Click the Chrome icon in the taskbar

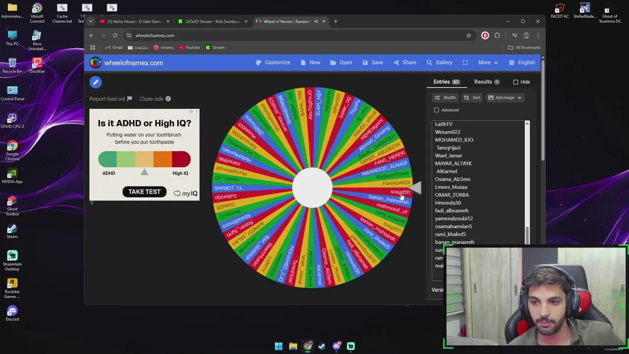pos(308,346)
